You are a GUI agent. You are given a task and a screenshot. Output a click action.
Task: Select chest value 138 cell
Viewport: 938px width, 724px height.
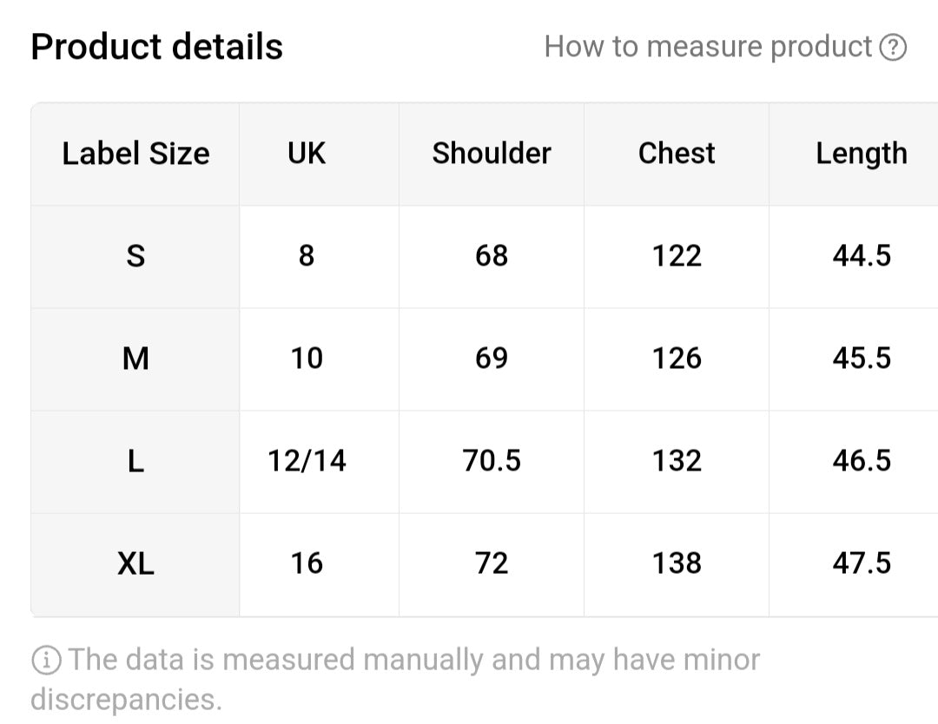coord(676,564)
